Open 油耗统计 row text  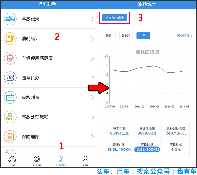click(x=30, y=39)
